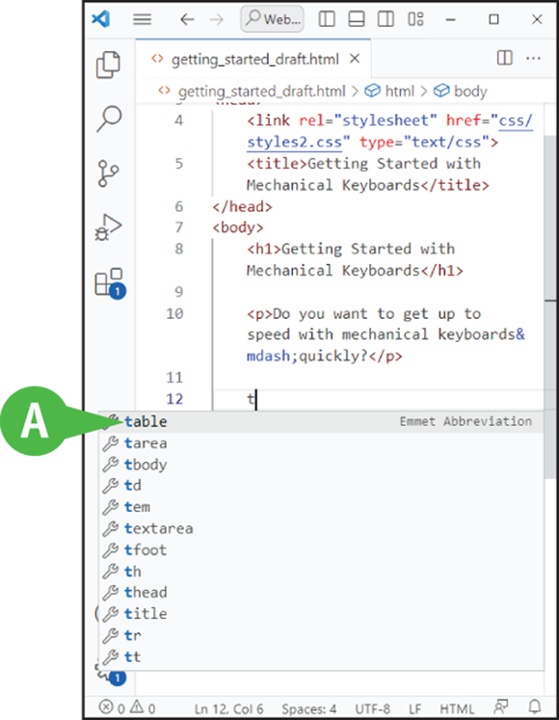Select the tr suggestion
The height and width of the screenshot is (720, 559).
tap(321, 635)
